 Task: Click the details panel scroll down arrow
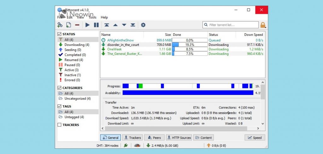(x=263, y=124)
